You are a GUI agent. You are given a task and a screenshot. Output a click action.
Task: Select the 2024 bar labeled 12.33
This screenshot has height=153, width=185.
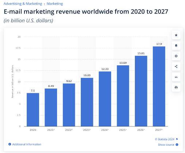click(105, 99)
